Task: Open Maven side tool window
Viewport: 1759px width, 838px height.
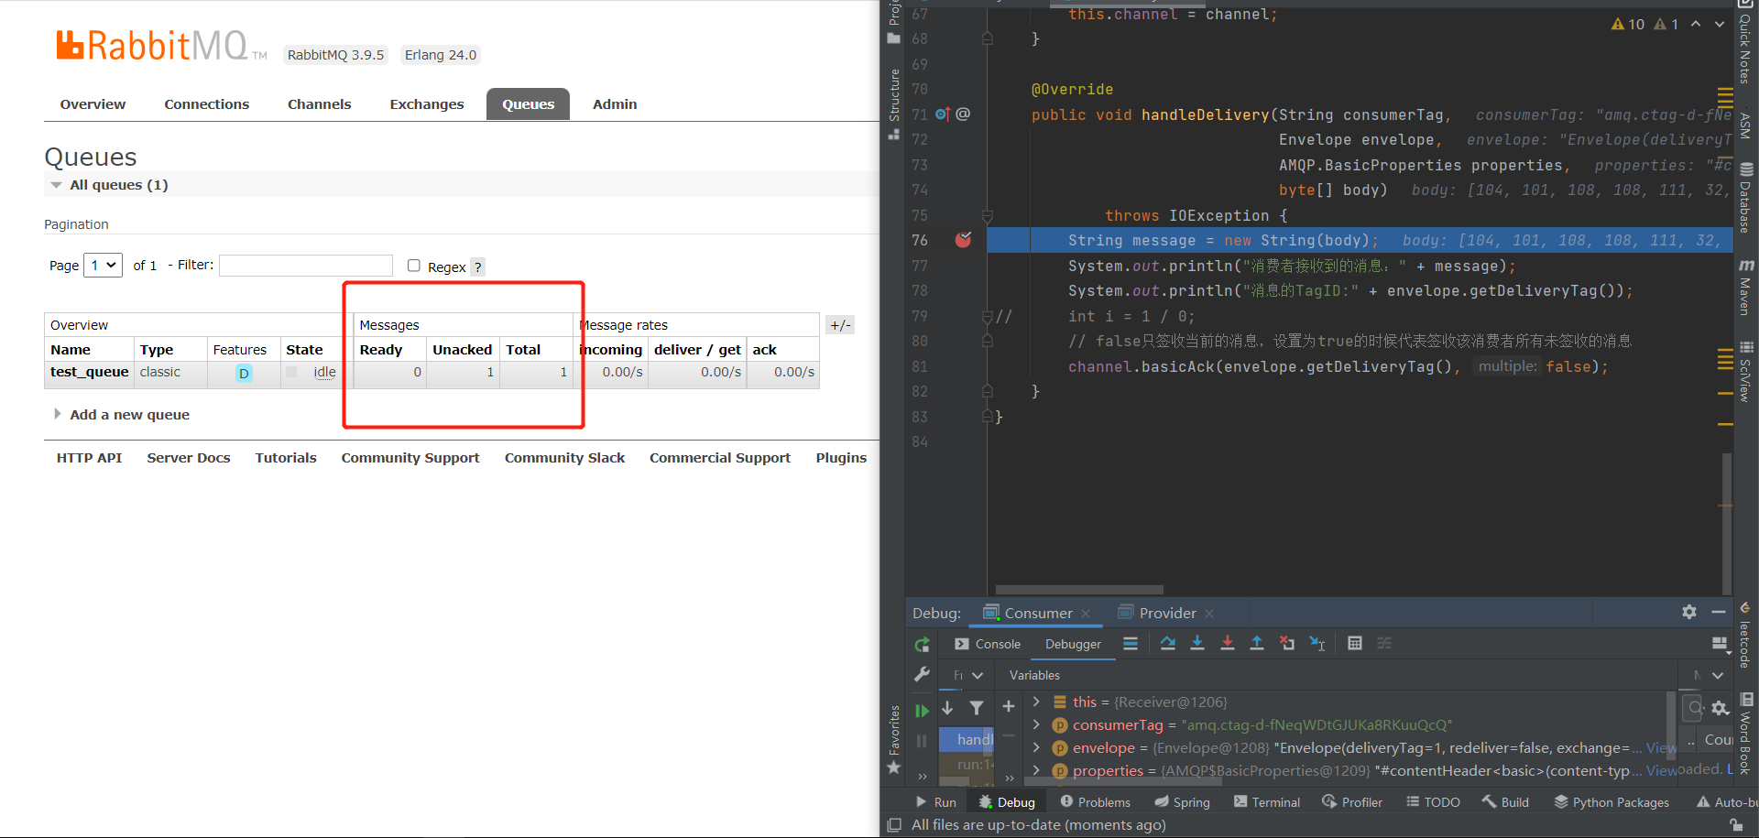Action: pyautogui.click(x=1746, y=286)
